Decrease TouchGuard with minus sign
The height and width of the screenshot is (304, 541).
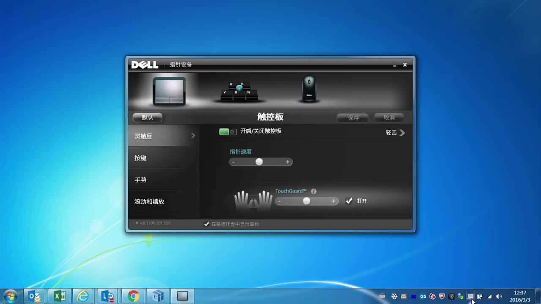click(x=279, y=201)
